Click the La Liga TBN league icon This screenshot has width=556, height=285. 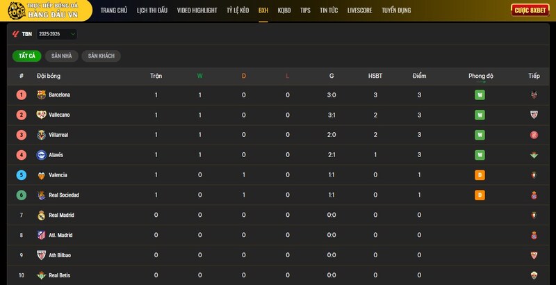click(x=15, y=34)
